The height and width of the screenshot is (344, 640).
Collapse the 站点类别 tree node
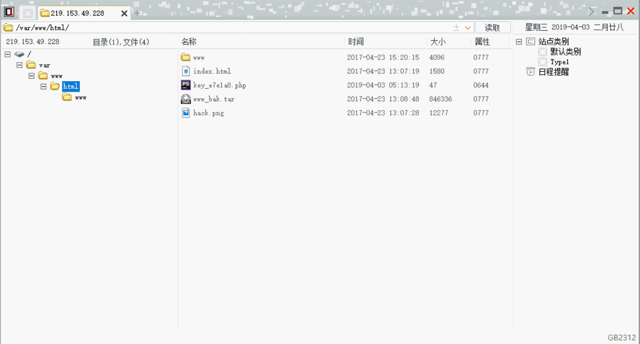point(519,42)
